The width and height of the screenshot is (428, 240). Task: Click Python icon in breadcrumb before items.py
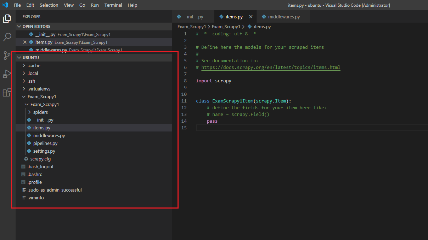[x=250, y=27]
